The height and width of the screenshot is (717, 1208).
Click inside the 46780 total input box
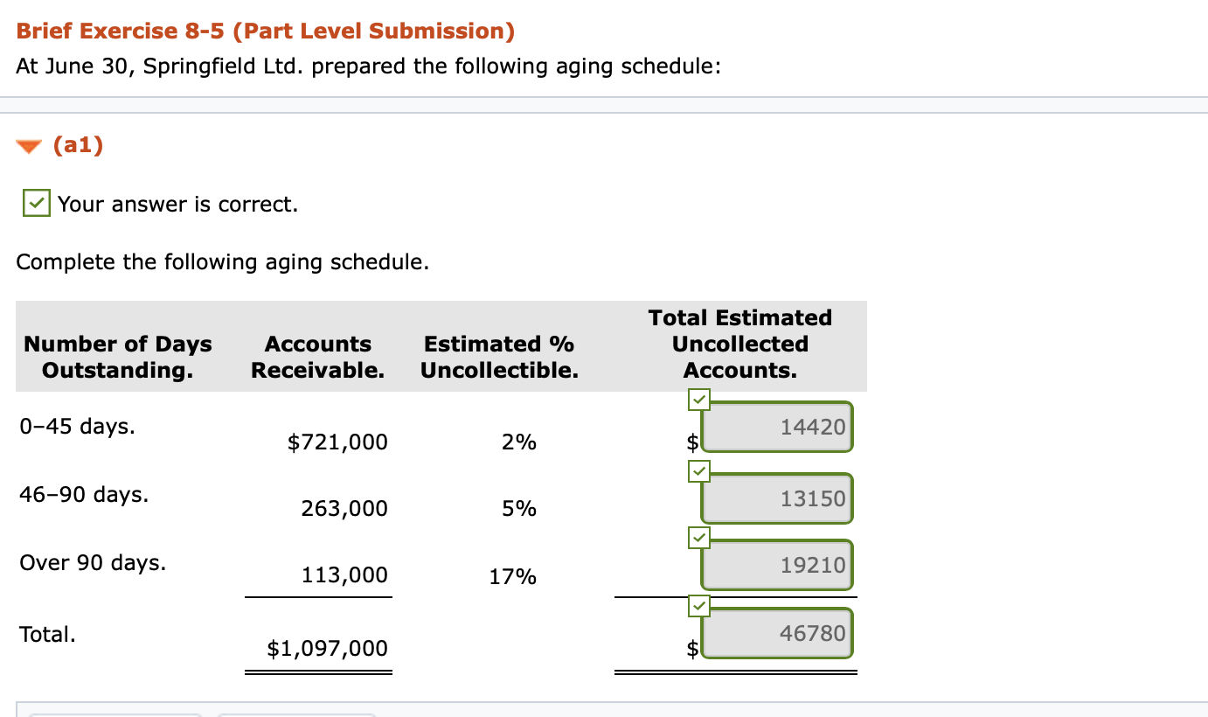click(776, 633)
